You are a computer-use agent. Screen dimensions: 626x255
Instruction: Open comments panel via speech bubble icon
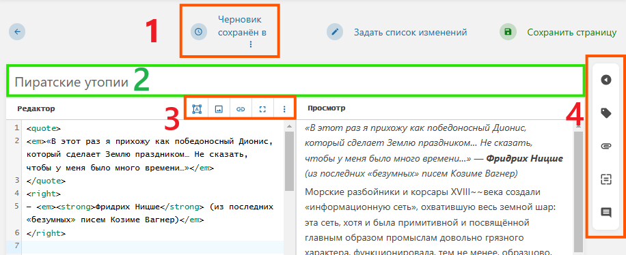pyautogui.click(x=606, y=212)
